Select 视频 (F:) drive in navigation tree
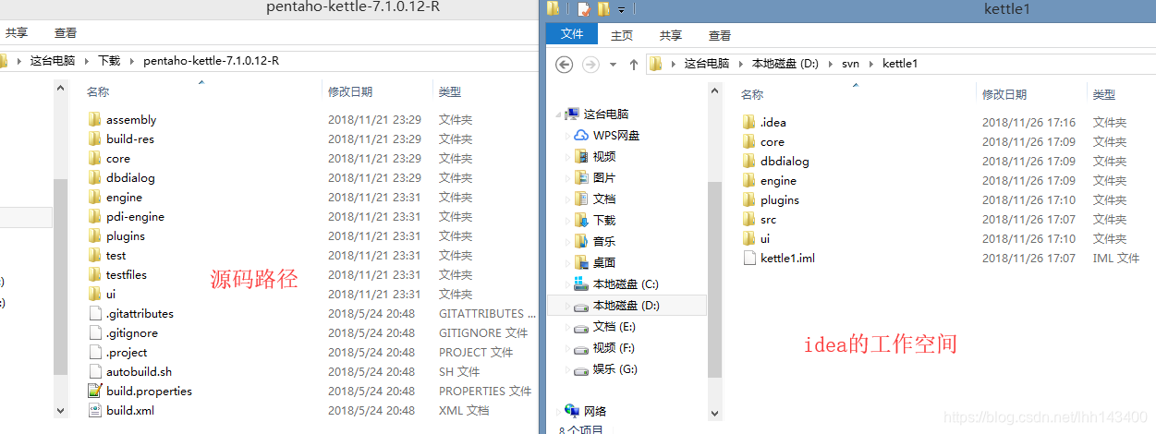The image size is (1156, 434). [x=615, y=347]
